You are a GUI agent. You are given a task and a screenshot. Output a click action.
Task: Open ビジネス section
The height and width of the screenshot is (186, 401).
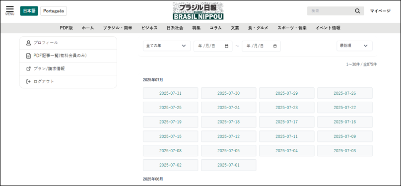[149, 28]
